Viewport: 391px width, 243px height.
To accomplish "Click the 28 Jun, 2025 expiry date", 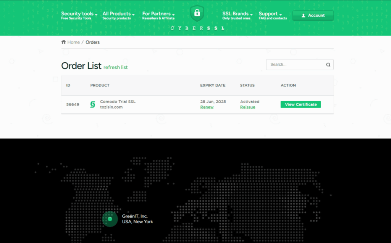I will pos(213,102).
